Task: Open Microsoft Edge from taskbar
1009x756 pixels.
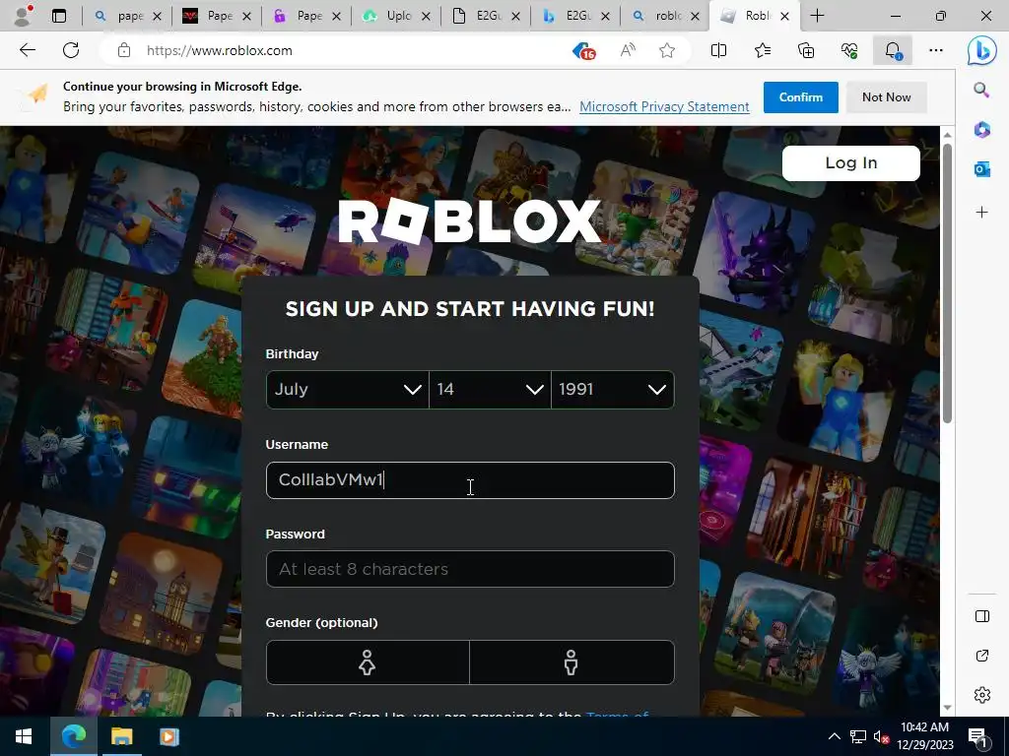Action: pyautogui.click(x=73, y=736)
